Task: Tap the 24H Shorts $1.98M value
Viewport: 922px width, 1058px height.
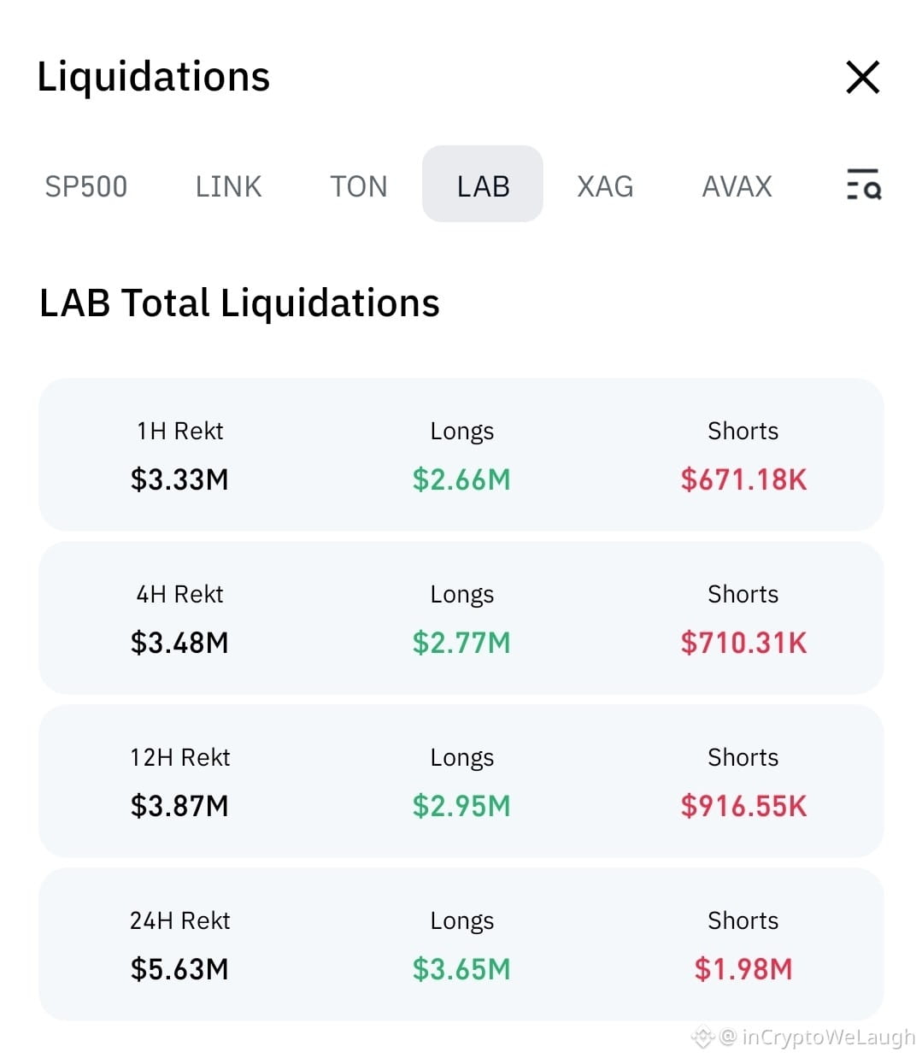Action: (x=743, y=969)
